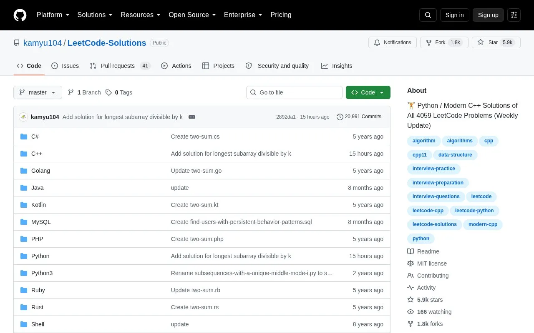Switch to the Issues tab
The image size is (534, 333).
(x=65, y=66)
